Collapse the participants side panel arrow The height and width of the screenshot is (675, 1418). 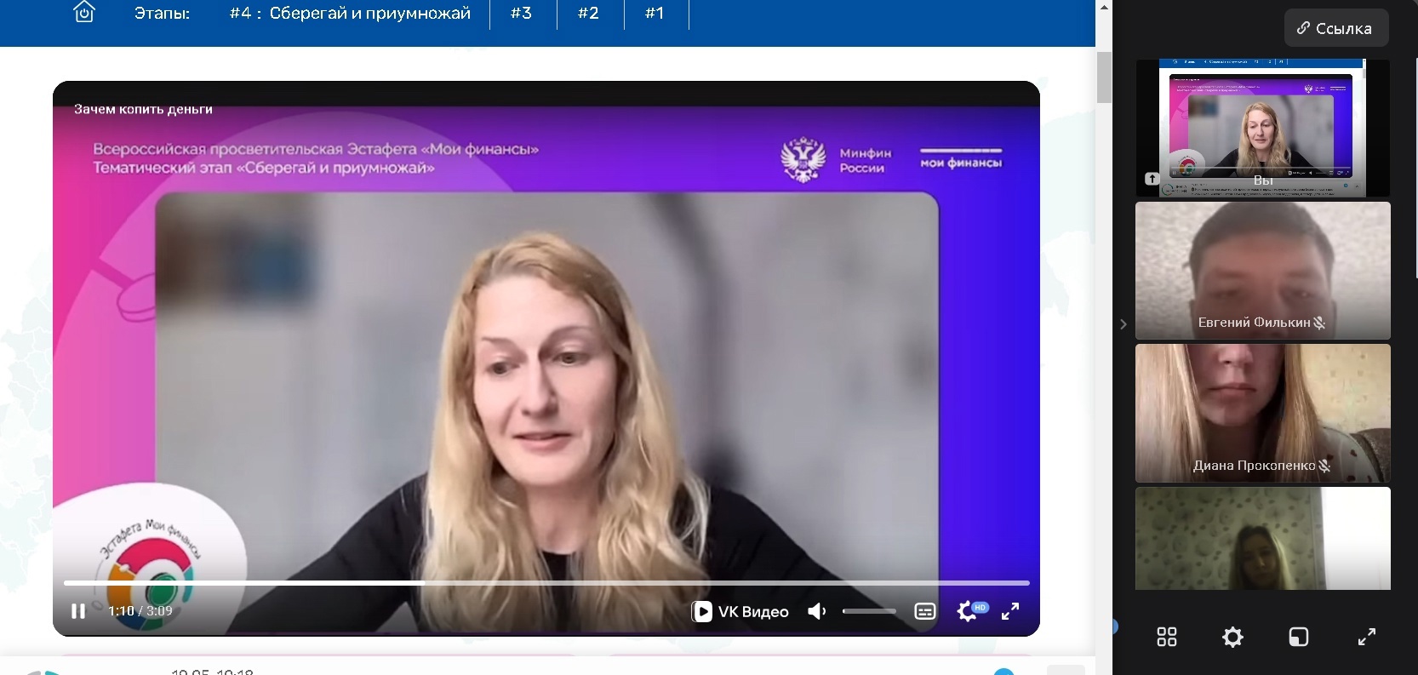coord(1124,324)
